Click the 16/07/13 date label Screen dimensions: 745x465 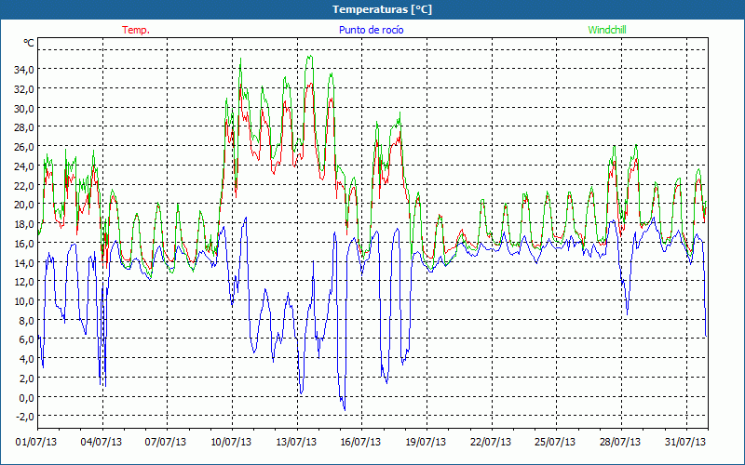(x=360, y=443)
